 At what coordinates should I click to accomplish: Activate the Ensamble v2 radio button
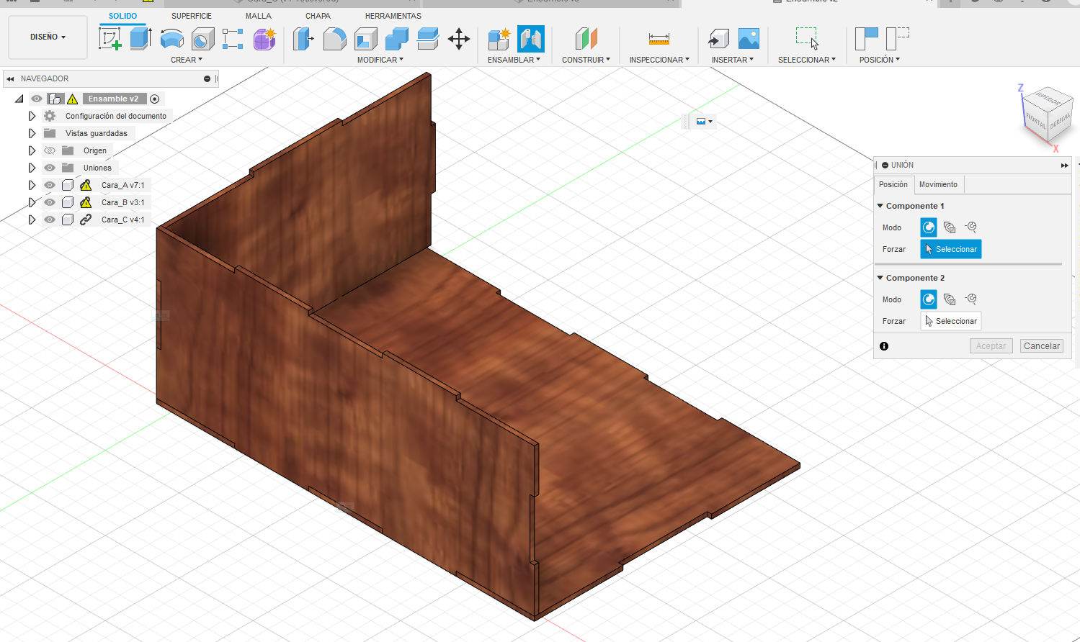pyautogui.click(x=154, y=99)
